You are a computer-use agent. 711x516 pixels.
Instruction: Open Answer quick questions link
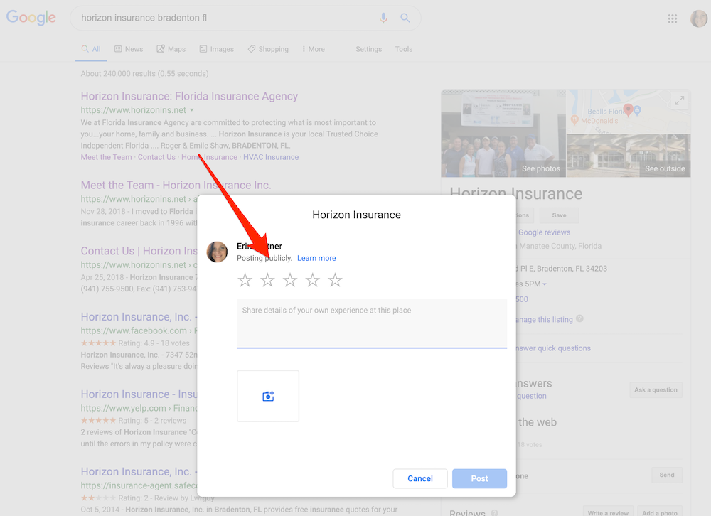click(x=553, y=348)
